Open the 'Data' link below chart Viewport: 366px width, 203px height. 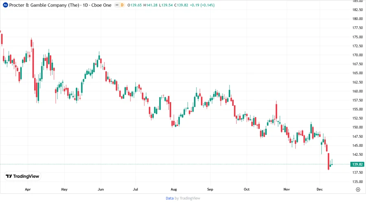pyautogui.click(x=170, y=198)
